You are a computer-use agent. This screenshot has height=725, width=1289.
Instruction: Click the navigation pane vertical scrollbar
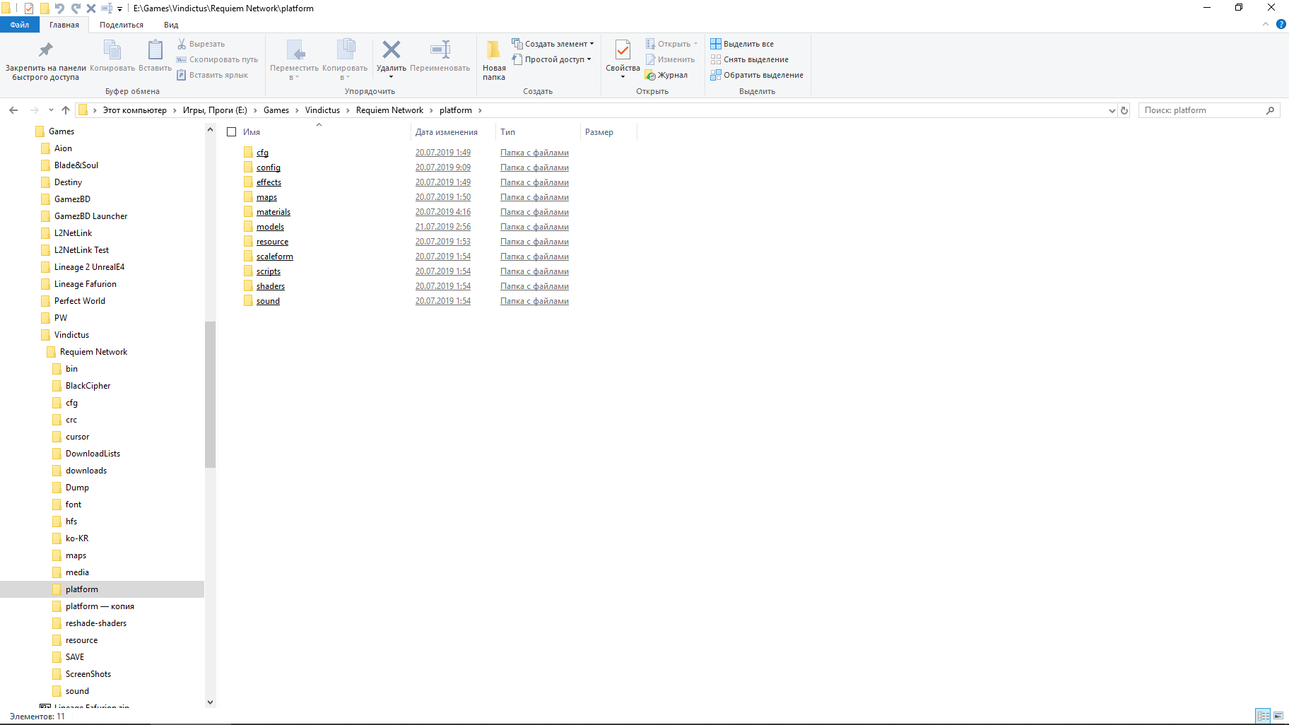coord(210,396)
